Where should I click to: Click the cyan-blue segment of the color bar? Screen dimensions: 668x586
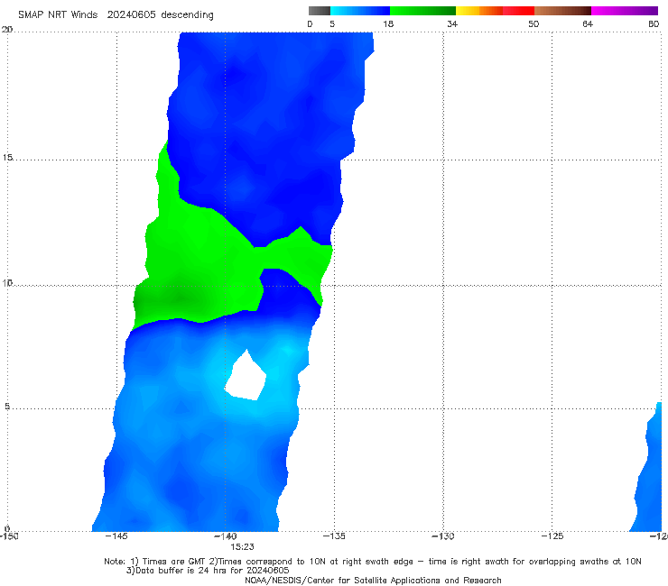coord(360,11)
